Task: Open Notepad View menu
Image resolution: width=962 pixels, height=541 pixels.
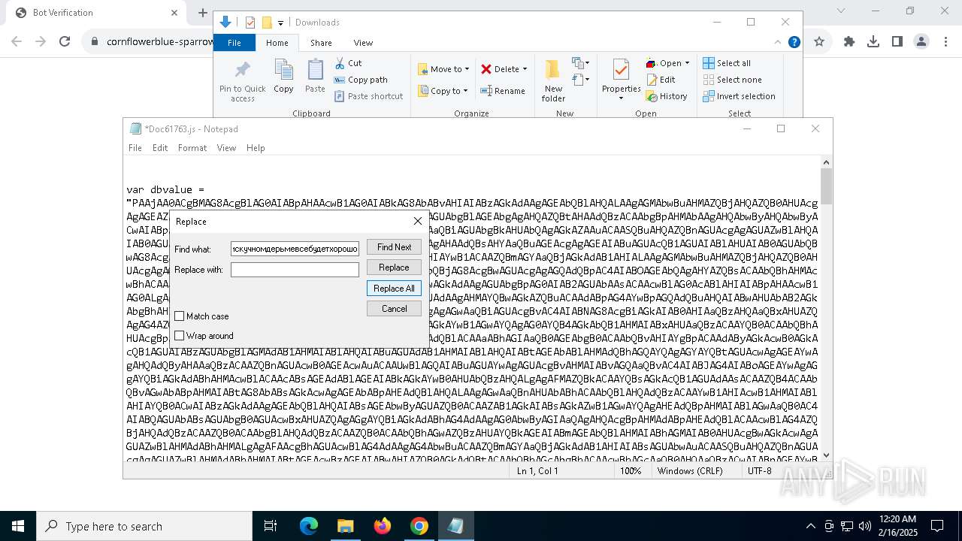Action: pyautogui.click(x=226, y=148)
